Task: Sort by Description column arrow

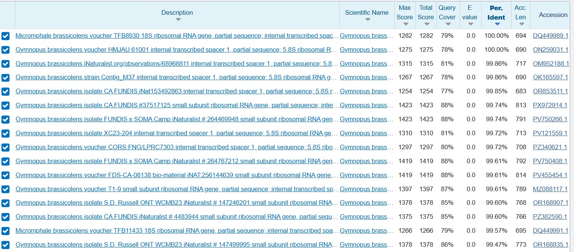Action: coord(178,20)
